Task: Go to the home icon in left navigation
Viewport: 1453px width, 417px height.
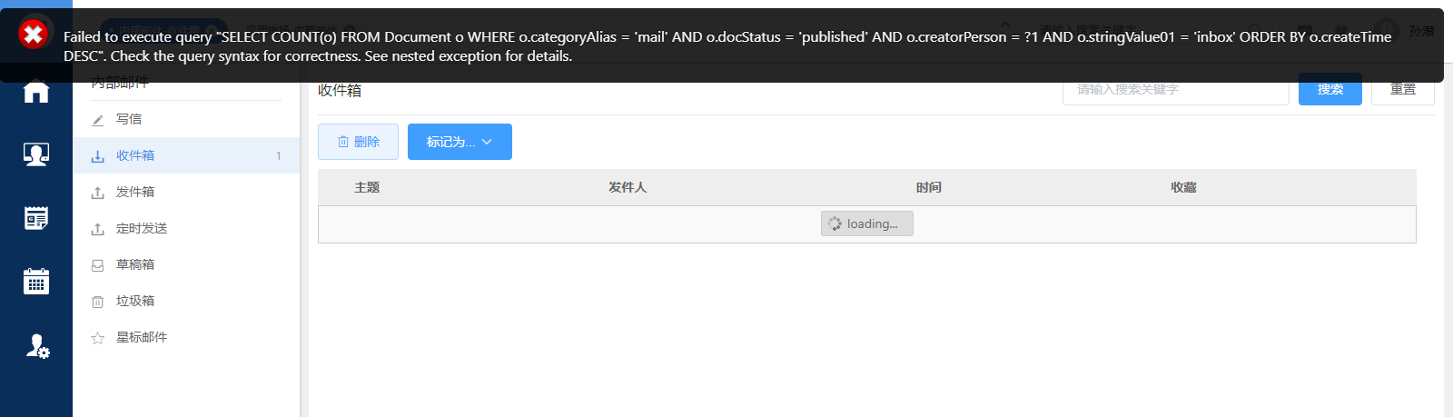Action: click(36, 92)
